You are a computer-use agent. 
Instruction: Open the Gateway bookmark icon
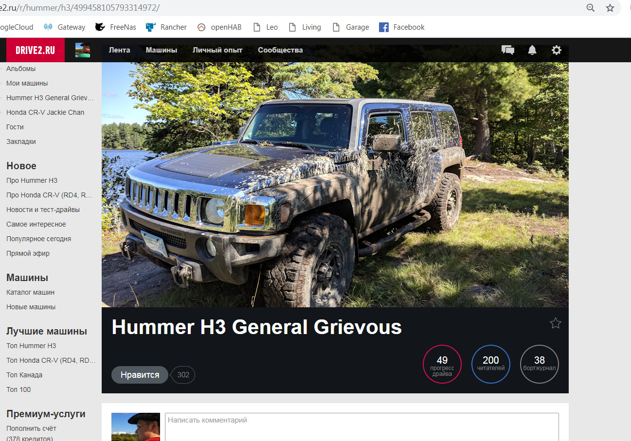pos(48,27)
